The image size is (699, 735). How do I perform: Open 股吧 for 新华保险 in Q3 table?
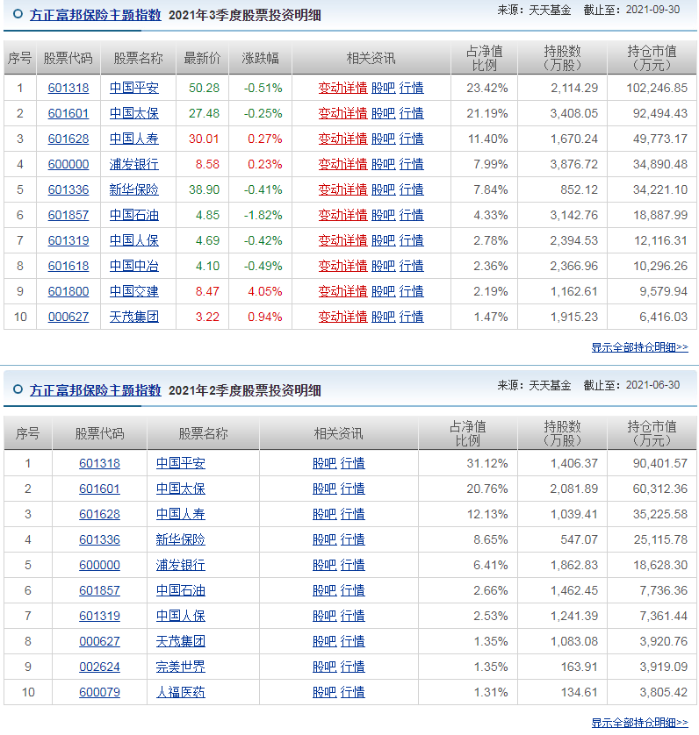pos(383,189)
